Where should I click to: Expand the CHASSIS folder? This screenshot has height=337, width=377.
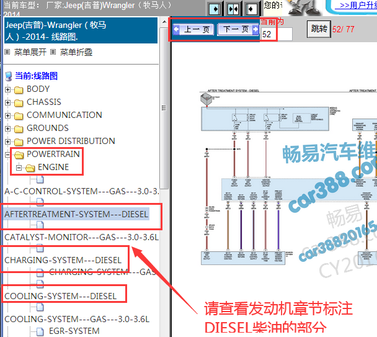coord(7,102)
